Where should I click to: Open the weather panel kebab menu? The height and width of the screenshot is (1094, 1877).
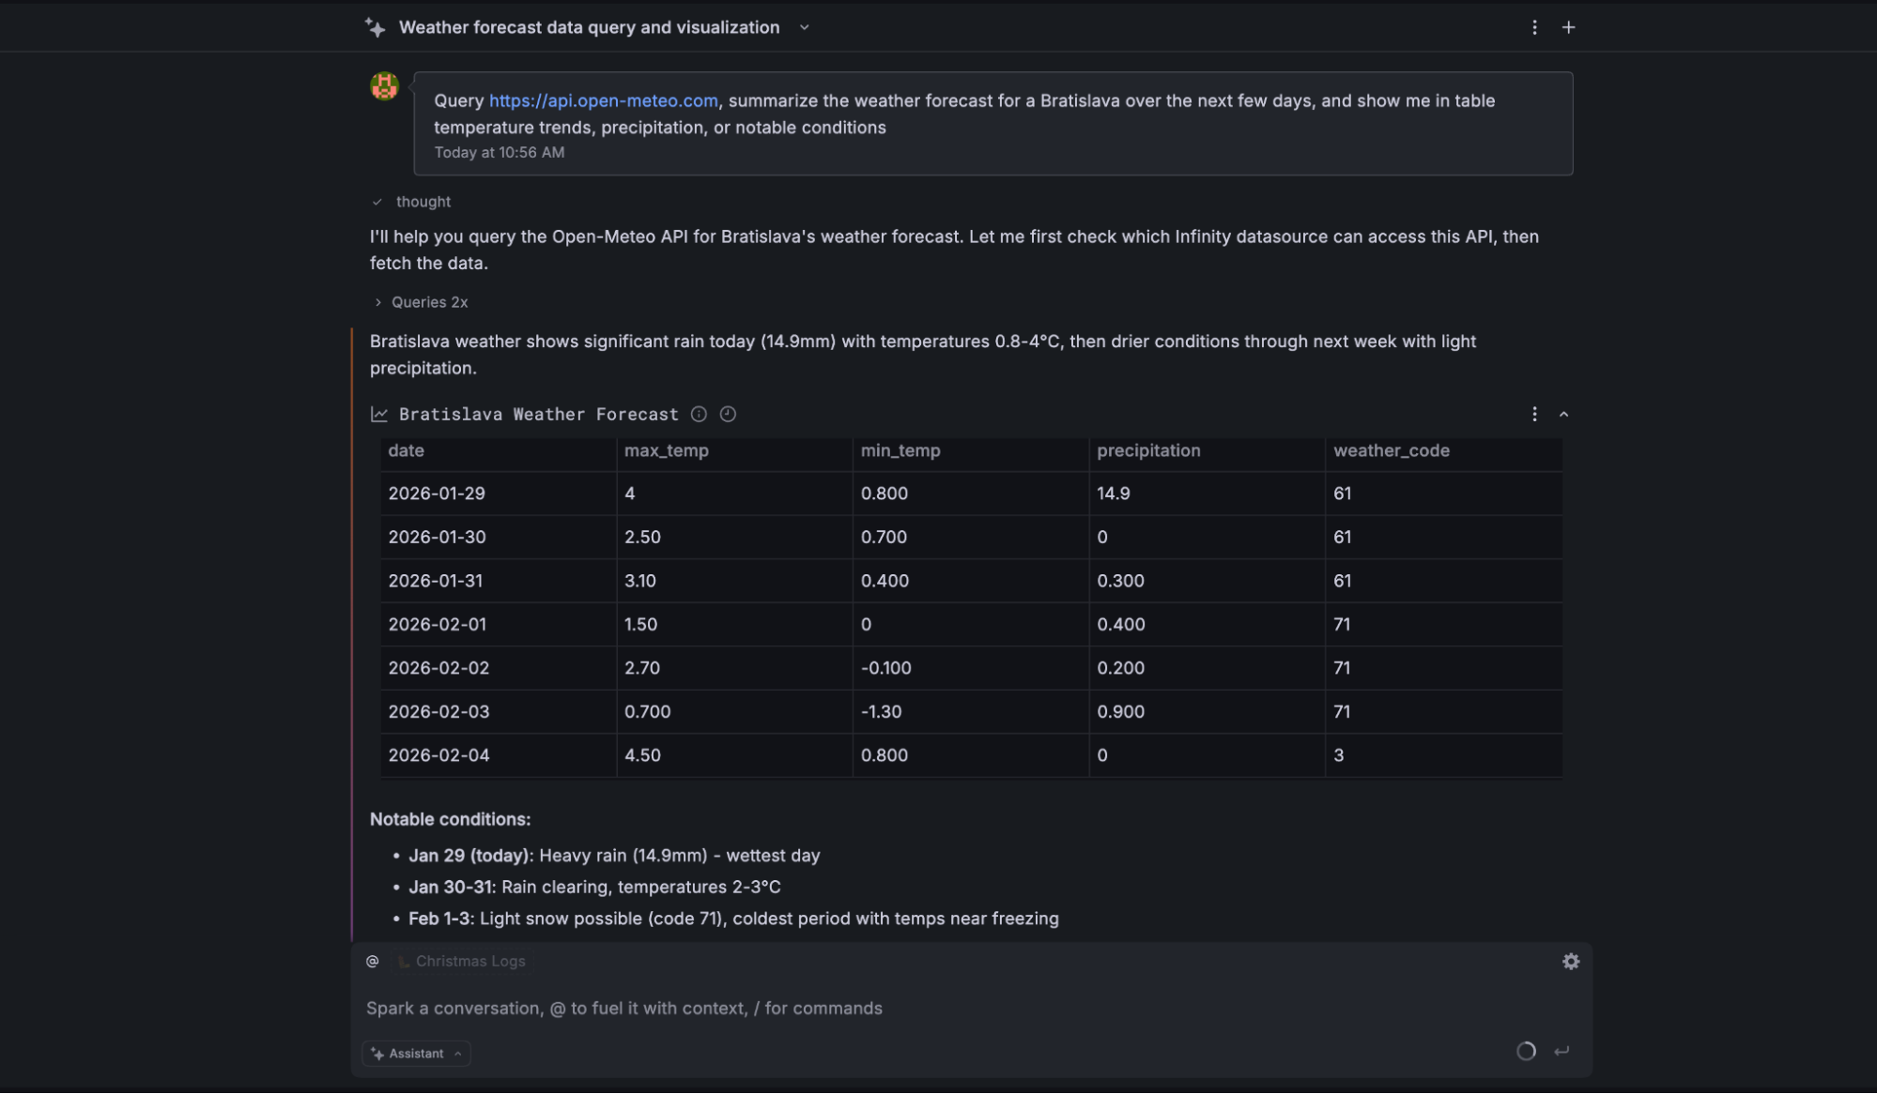click(1534, 415)
